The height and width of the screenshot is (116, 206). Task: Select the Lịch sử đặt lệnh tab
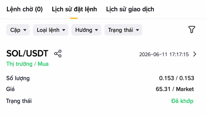tap(74, 9)
